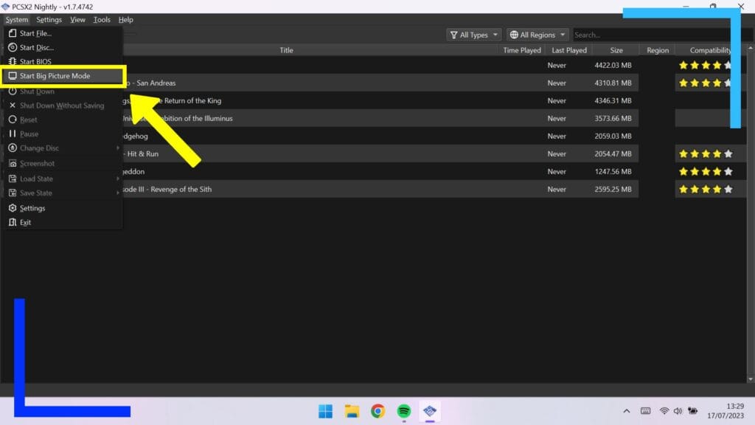755x425 pixels.
Task: Open the All Types filter dropdown
Action: [x=474, y=35]
